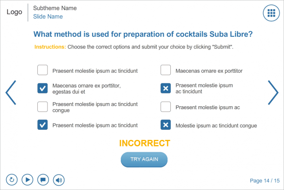Viewport: 284px width, 190px height.
Task: Click the Slide Name link
Action: point(48,17)
